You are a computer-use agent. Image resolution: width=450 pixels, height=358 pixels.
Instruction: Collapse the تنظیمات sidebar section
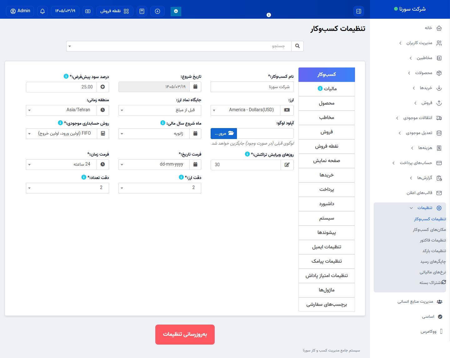tap(426, 208)
